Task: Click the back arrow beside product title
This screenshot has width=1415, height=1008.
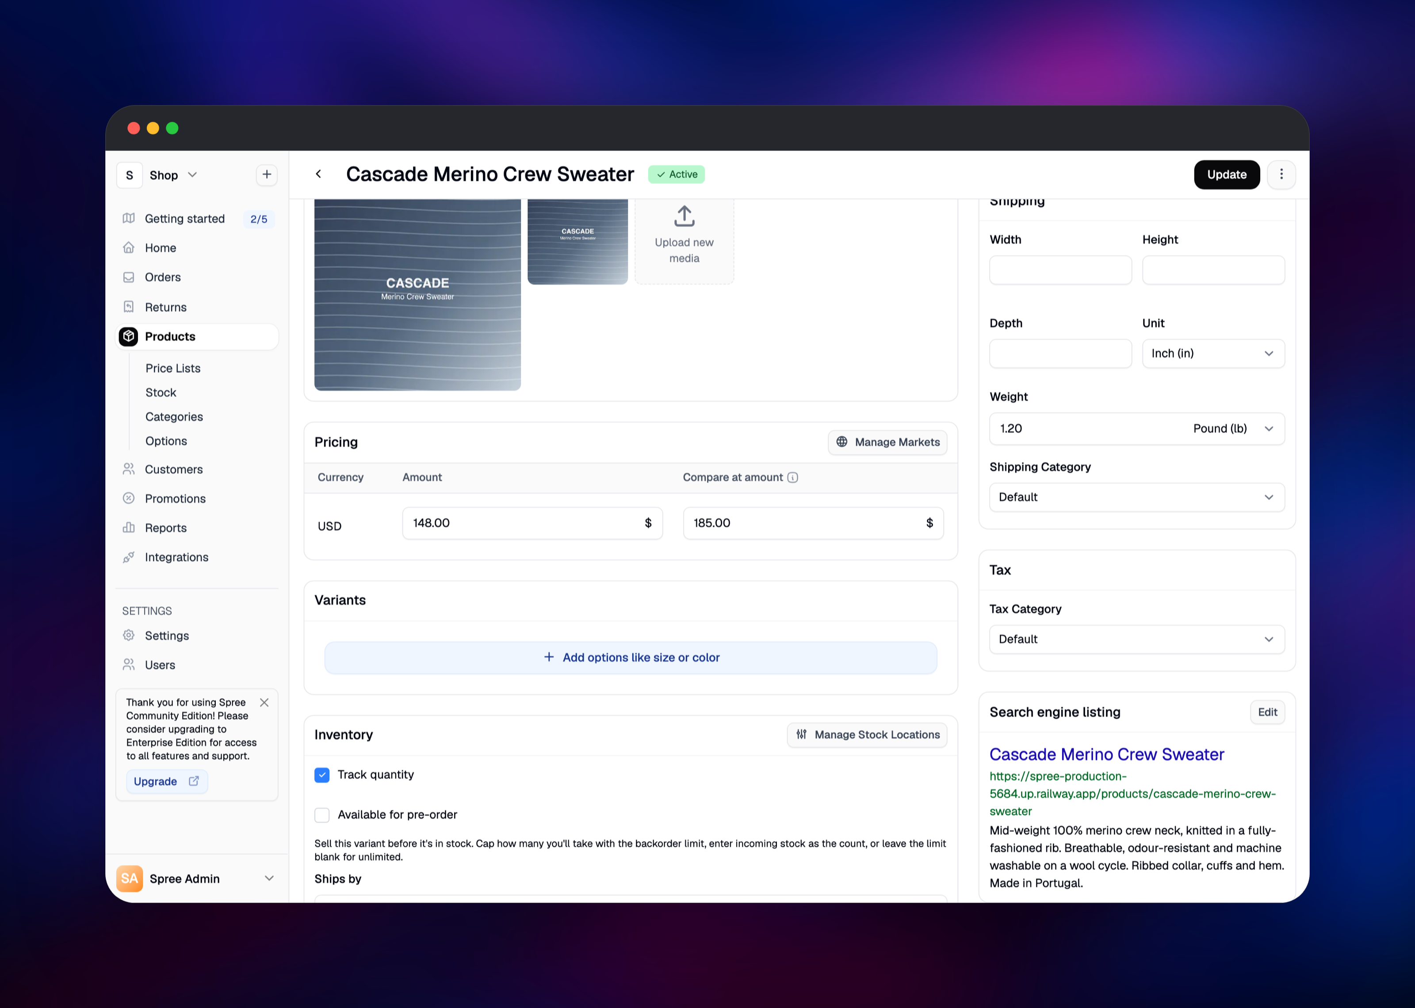Action: click(x=318, y=175)
